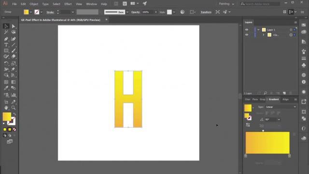
Task: Select the Perspective Grid tool
Action: click(x=13, y=75)
